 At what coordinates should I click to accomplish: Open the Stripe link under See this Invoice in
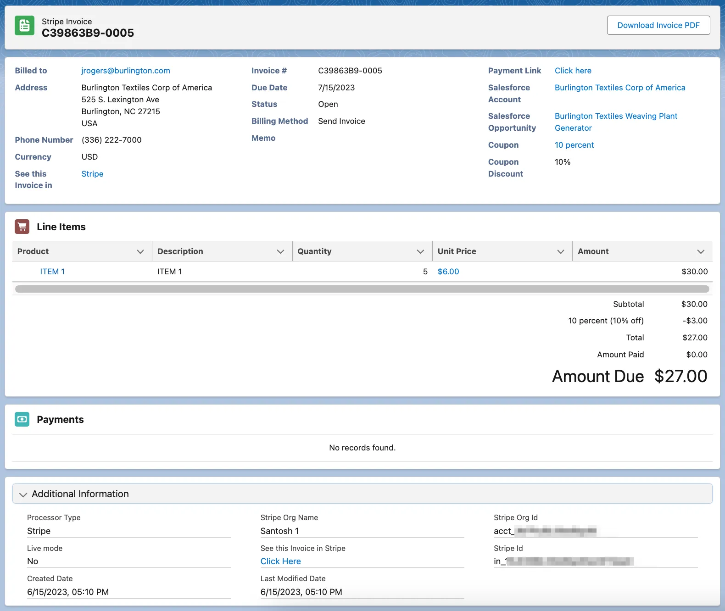tap(92, 174)
